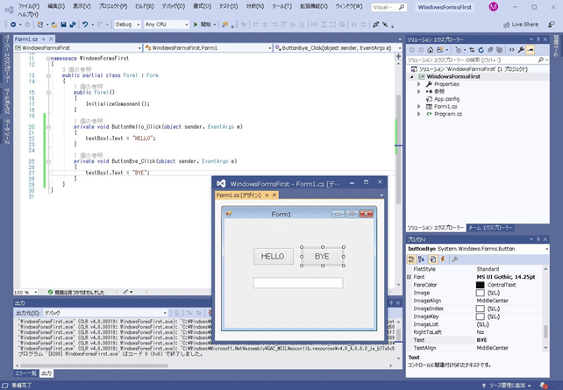Click the empty ImageIndex property swatch
563x390 pixels.
coord(480,308)
